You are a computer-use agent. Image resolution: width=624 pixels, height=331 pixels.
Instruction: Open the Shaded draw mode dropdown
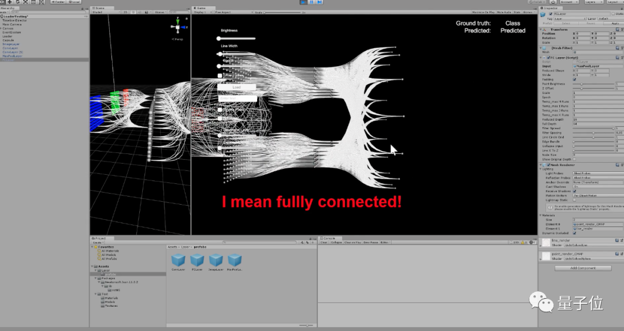point(106,12)
